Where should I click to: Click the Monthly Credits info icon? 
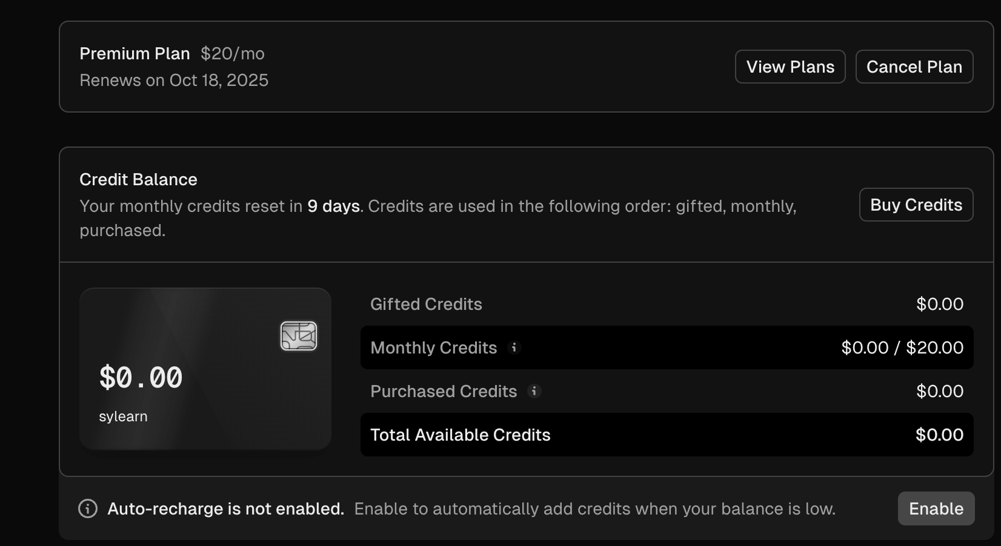point(514,347)
